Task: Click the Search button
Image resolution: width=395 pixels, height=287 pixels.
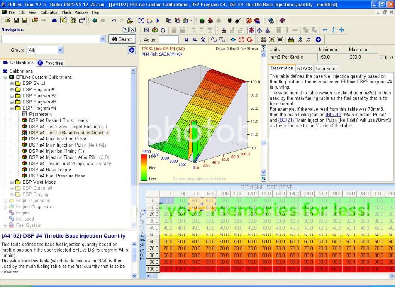Action: [122, 39]
